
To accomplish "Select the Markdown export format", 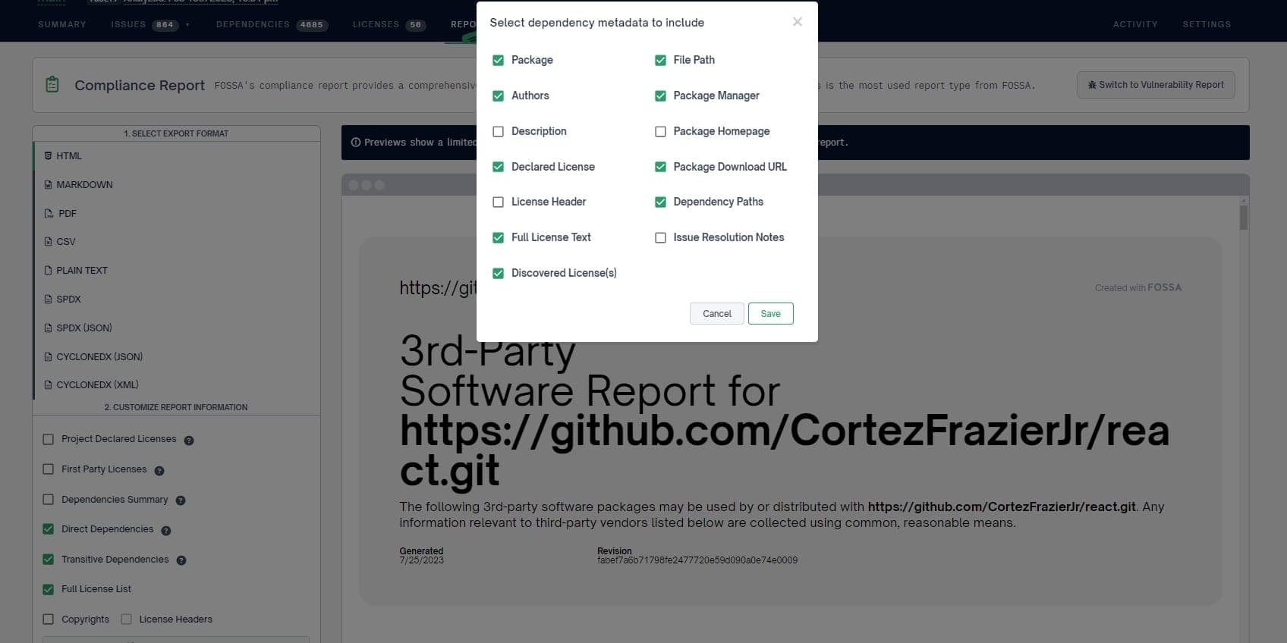I will coord(84,185).
